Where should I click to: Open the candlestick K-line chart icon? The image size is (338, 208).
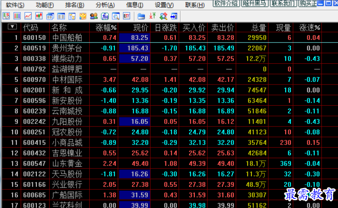pos(39,16)
